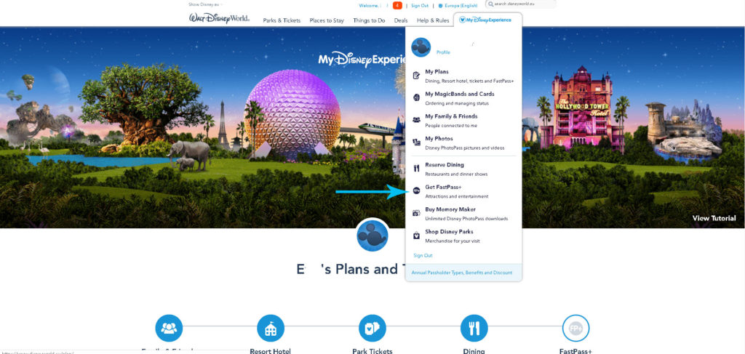Image resolution: width=745 pixels, height=354 pixels.
Task: Open Annual Passholder Types, Benefits link
Action: point(462,273)
